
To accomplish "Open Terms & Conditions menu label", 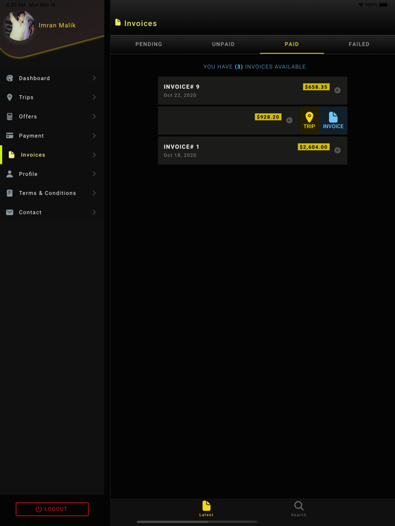I will coord(47,193).
